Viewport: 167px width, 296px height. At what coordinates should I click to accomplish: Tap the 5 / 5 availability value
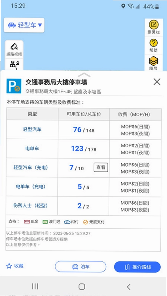pyautogui.click(x=83, y=187)
